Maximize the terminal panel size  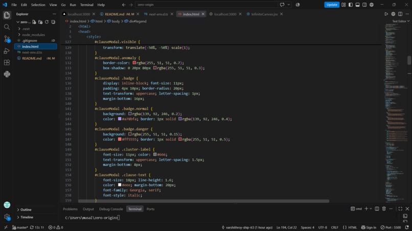click(x=400, y=209)
